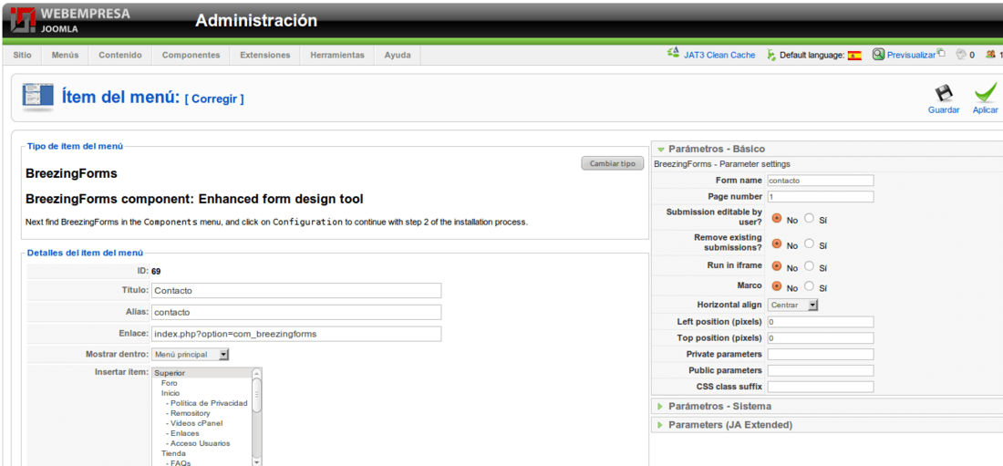
Task: Click into the CSS class suffix field
Action: click(820, 387)
